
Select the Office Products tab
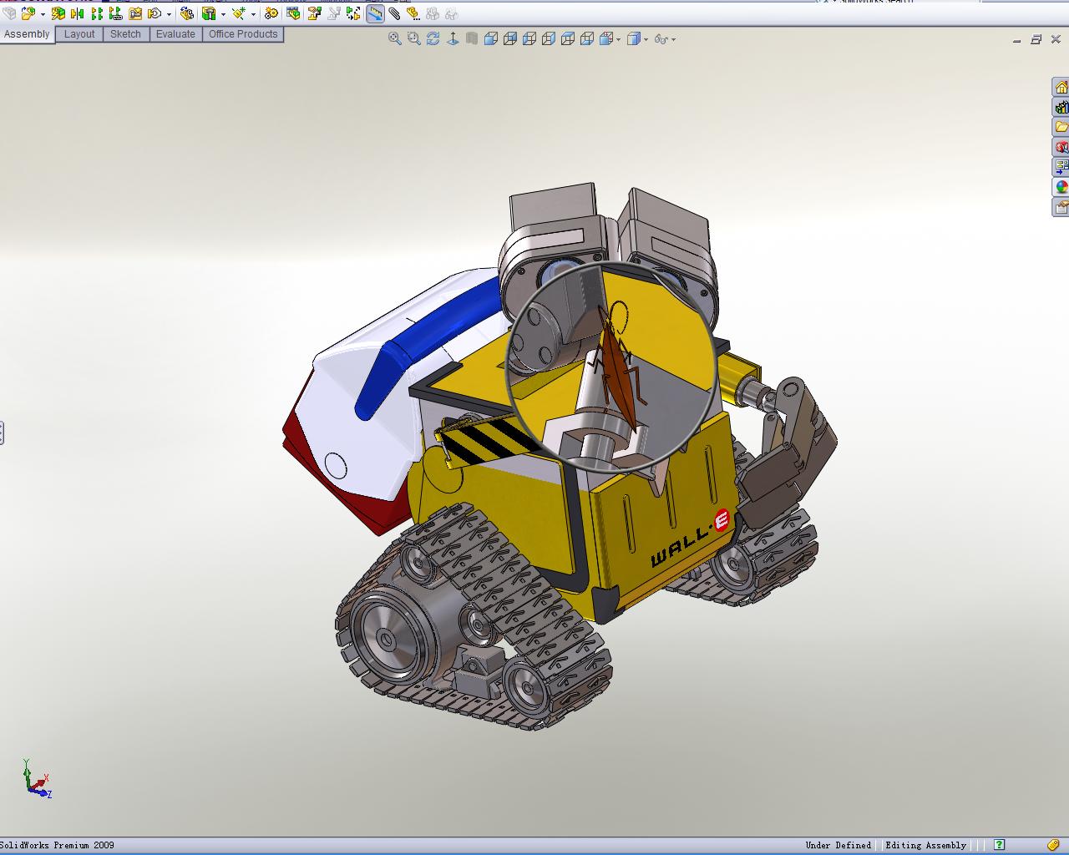click(x=243, y=34)
